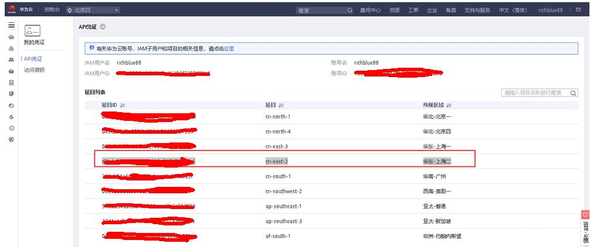Open the 中文（简体）language menu
The width and height of the screenshot is (590, 247).
[x=513, y=10]
